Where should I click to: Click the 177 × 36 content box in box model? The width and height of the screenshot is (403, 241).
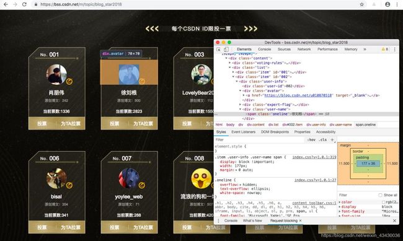[x=368, y=164]
